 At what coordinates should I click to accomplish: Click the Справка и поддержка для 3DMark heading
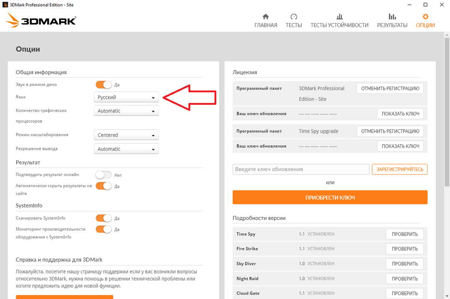point(59,259)
